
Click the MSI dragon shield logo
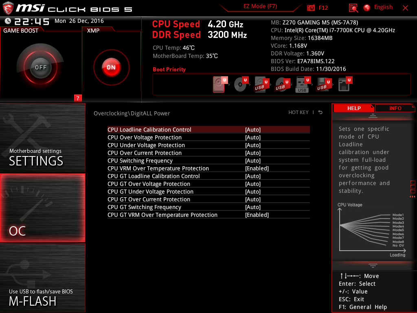[8, 8]
